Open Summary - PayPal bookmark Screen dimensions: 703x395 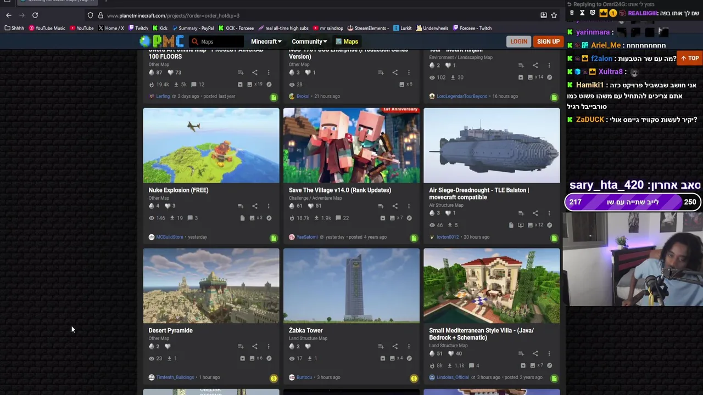192,28
